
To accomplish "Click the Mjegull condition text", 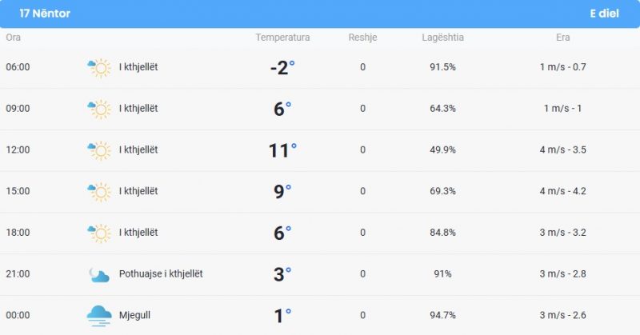I will point(134,316).
